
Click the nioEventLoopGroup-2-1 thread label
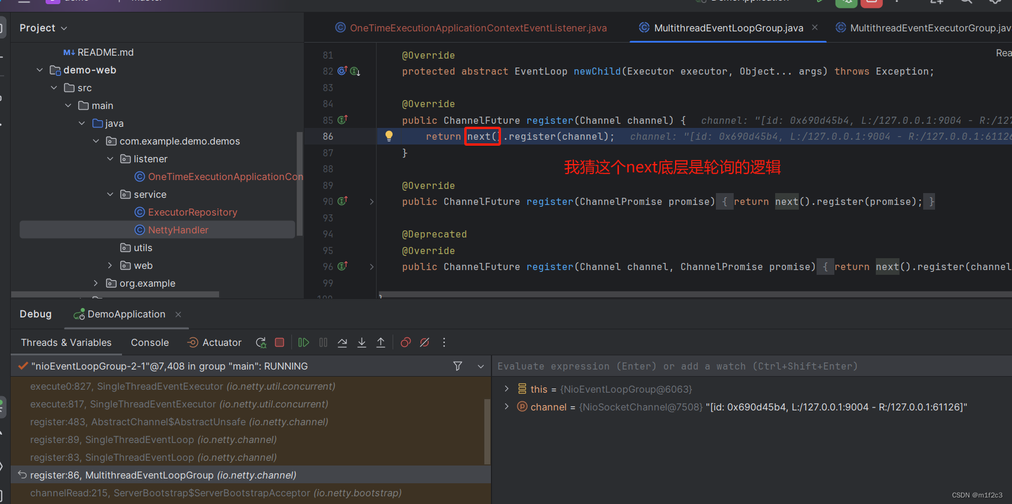169,366
